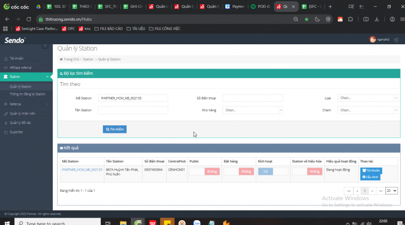The height and width of the screenshot is (225, 405).
Task: Open the FILE CÔNG VIỆC bookmark folder
Action: pyautogui.click(x=165, y=28)
